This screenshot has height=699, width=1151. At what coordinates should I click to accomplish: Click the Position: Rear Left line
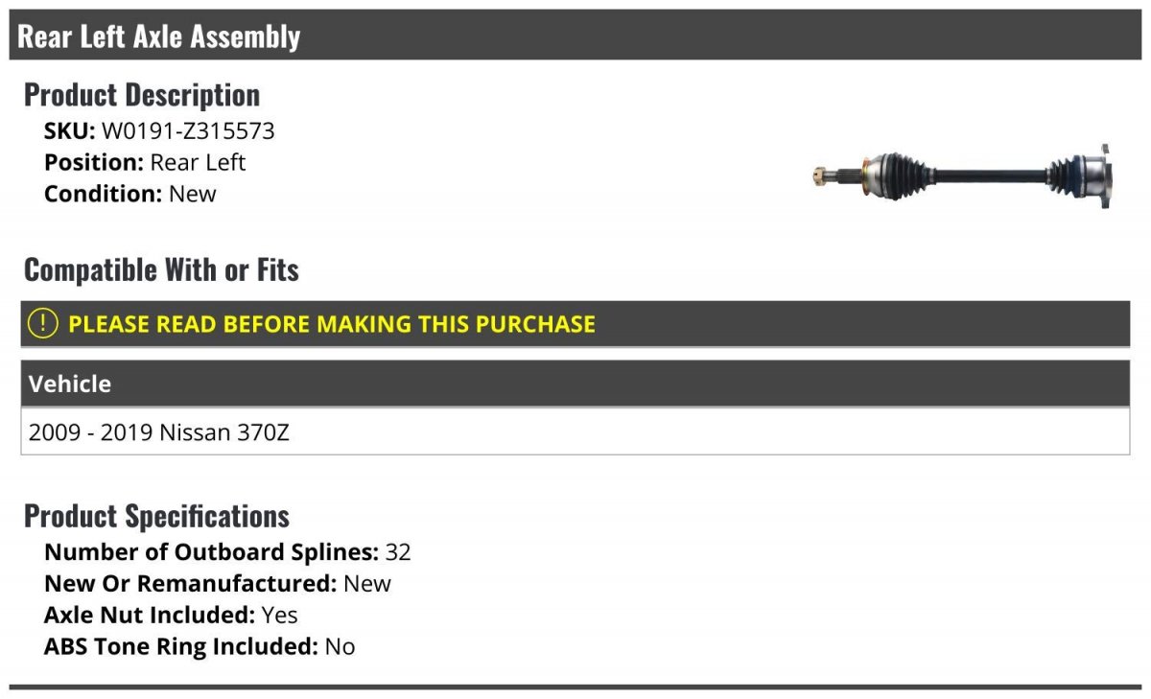pyautogui.click(x=145, y=162)
